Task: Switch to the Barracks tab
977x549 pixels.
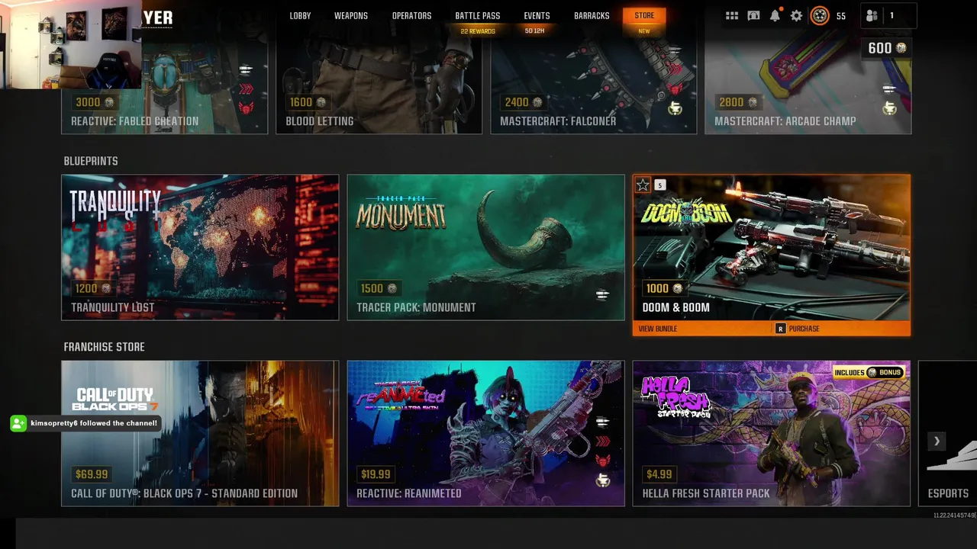Action: pyautogui.click(x=592, y=16)
